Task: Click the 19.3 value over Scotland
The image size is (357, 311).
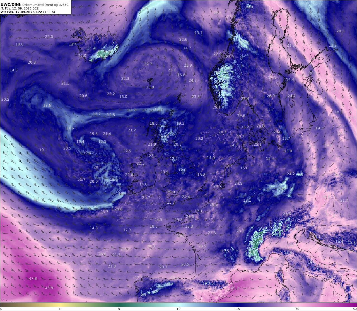Action: point(180,124)
